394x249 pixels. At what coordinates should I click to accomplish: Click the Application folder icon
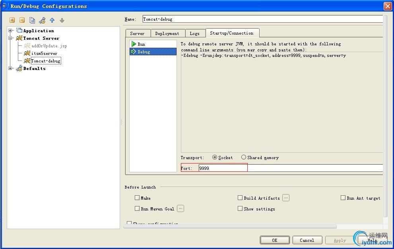pos(19,31)
